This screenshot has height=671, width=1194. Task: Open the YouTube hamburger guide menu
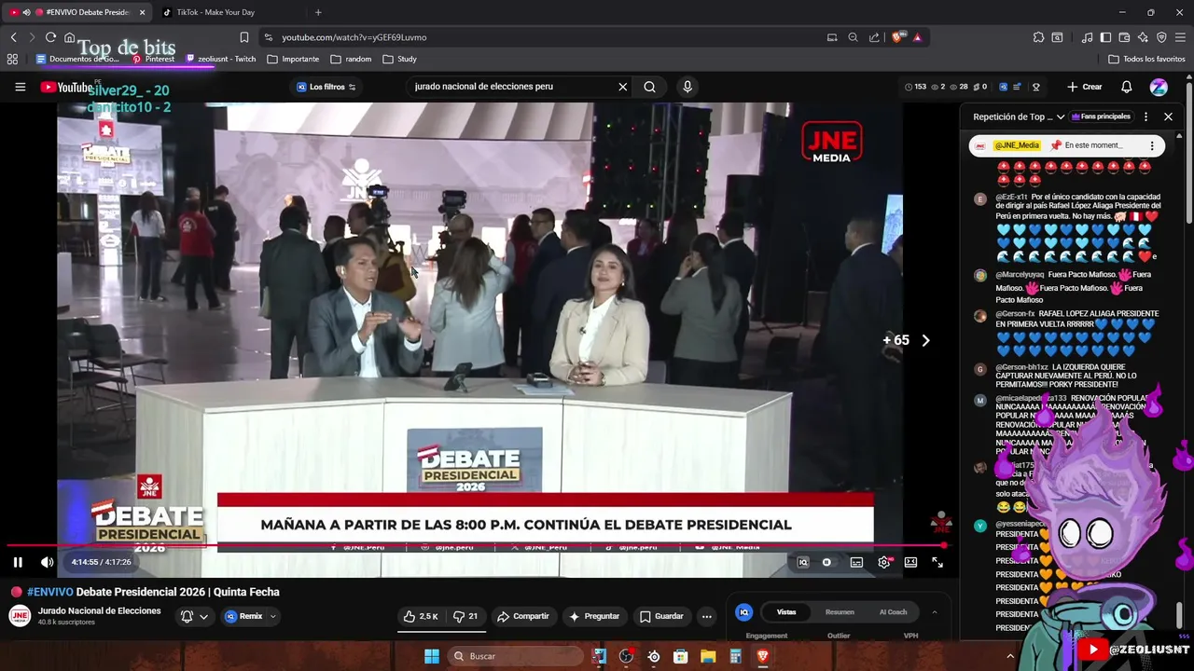(x=20, y=87)
